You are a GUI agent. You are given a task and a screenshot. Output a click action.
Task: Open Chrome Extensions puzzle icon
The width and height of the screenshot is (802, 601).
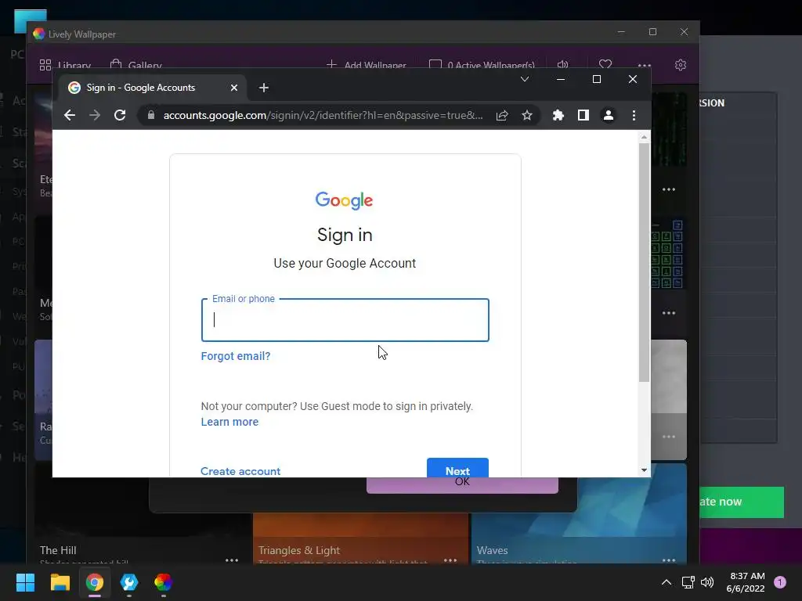(558, 116)
